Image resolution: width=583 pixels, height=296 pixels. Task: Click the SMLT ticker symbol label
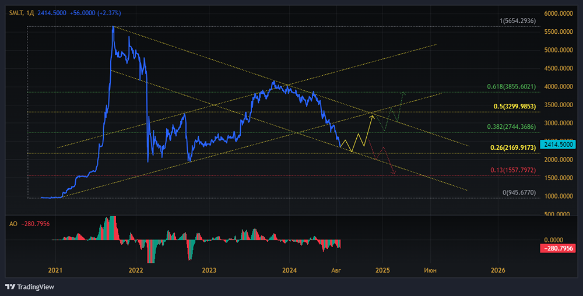tap(17, 13)
